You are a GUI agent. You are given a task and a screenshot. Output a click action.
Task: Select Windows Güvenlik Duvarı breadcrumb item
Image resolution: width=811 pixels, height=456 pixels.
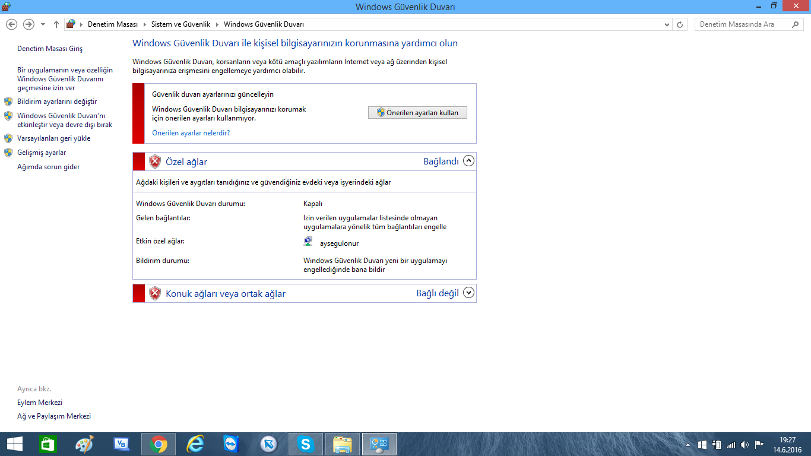264,24
